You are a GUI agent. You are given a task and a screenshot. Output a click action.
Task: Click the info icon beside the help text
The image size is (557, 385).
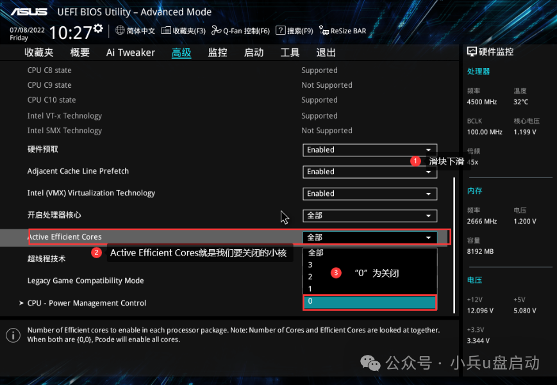point(13,335)
